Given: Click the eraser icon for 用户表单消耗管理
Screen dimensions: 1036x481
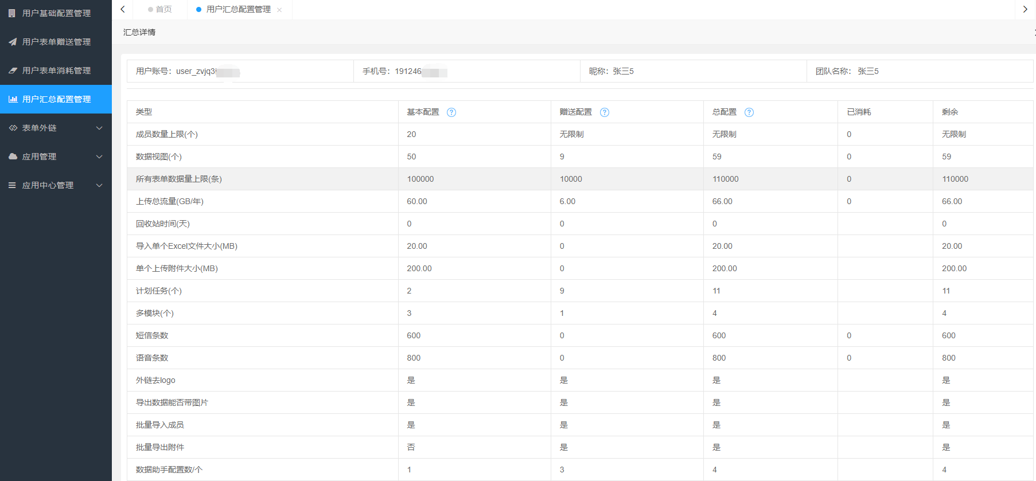Looking at the screenshot, I should [12, 71].
